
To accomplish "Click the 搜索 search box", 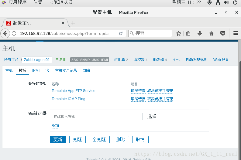I will coord(150,33).
